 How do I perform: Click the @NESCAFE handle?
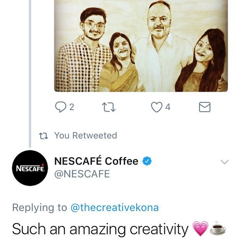[82, 174]
